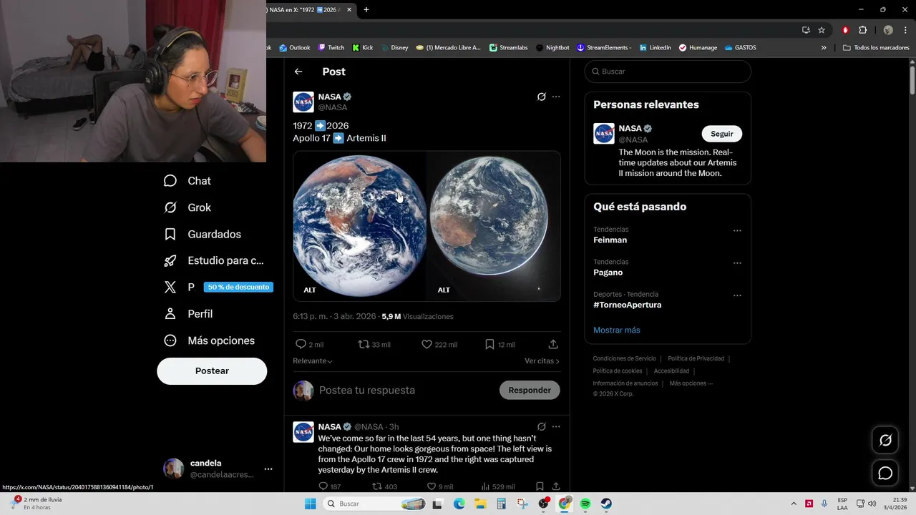
Task: Click the share icon on main post
Action: [x=553, y=344]
